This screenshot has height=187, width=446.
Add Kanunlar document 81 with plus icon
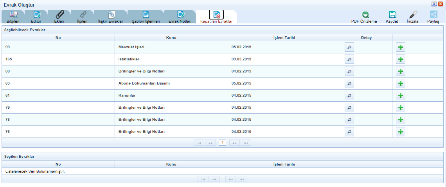400,95
